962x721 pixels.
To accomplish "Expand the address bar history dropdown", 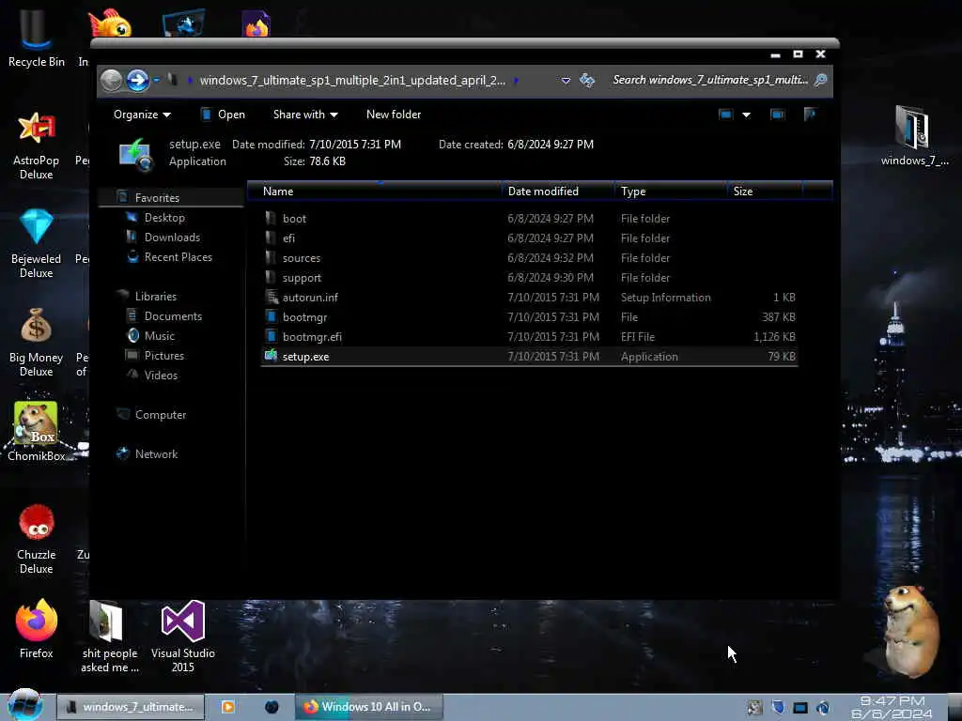I will (566, 81).
